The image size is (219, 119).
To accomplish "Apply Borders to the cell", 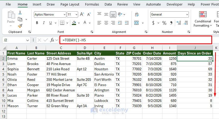I will (x=62, y=23).
